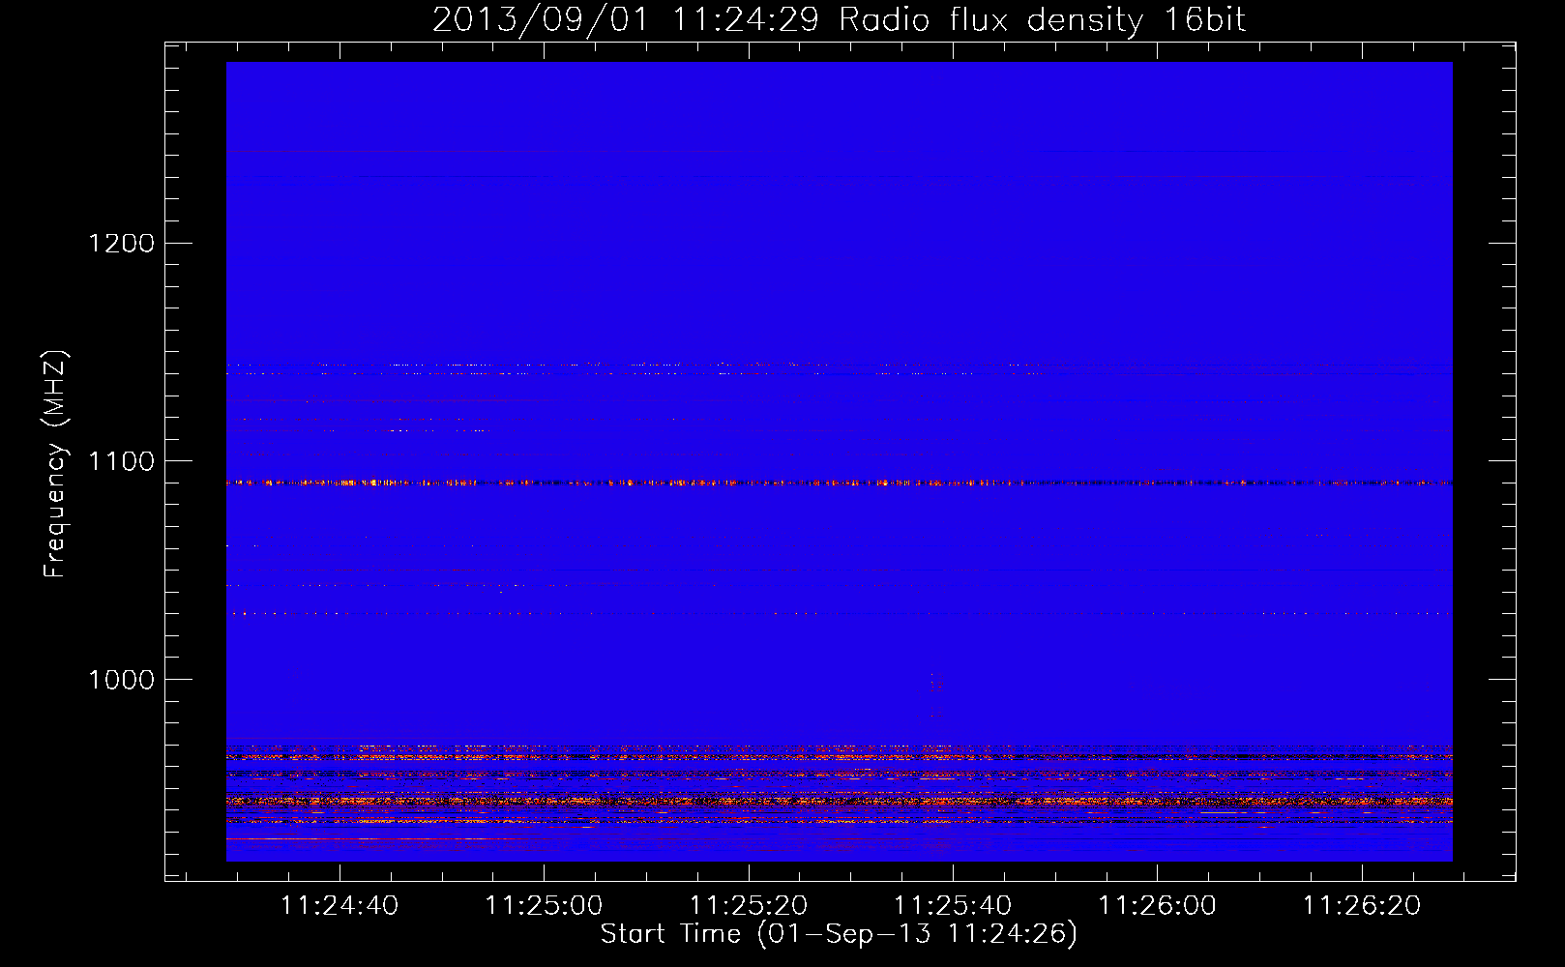Viewport: 1565px width, 967px height.
Task: Click the 'Frequency (MHZ)' y-axis label
Action: coord(55,464)
